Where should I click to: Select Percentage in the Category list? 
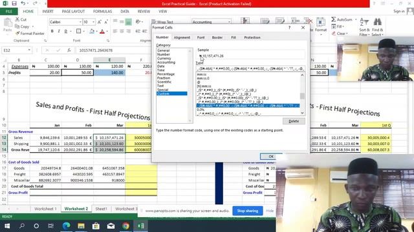166,74
